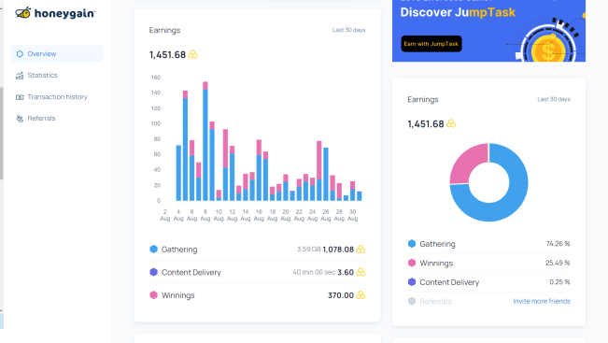Click the Earnings title of bar chart card

(164, 30)
